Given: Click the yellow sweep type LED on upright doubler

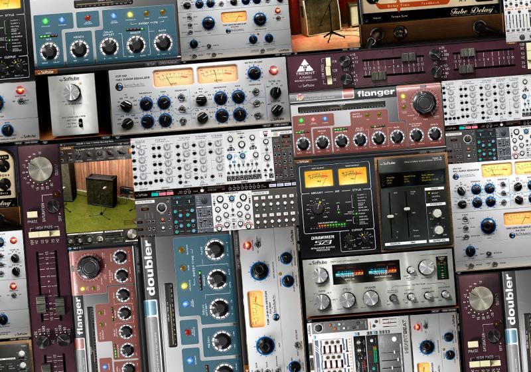Looking at the screenshot, I should (129, 15).
